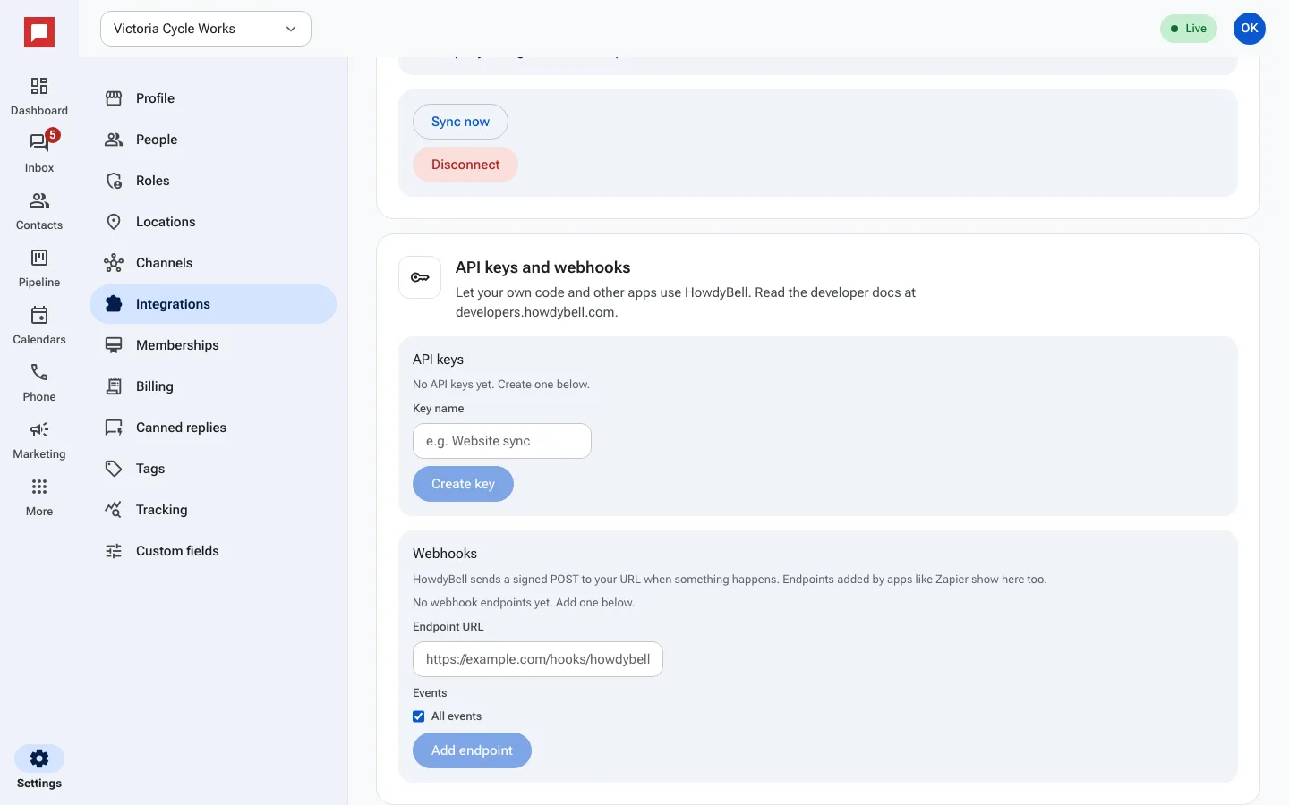Click the Settings gear icon
The image size is (1289, 805).
(39, 758)
